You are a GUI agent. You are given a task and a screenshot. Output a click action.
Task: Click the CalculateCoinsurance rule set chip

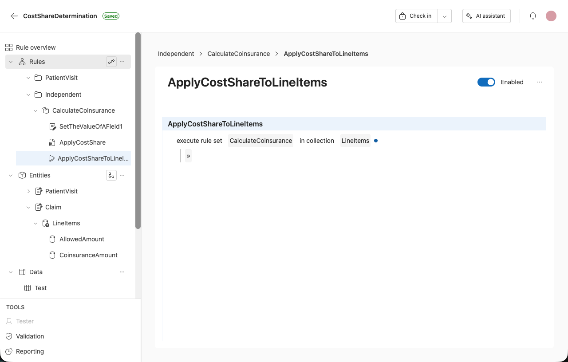(260, 140)
